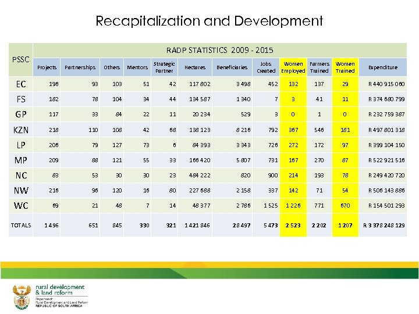
Task: Select the Beneficiaries column header
Action: 232,67
